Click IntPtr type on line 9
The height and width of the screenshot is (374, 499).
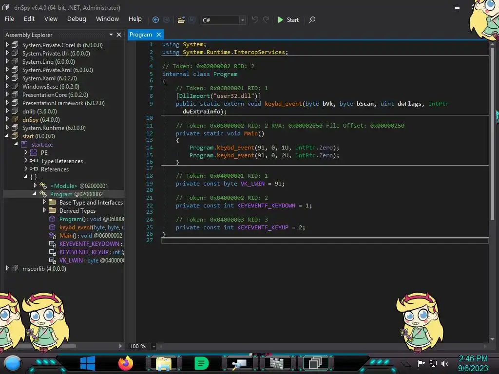click(x=438, y=104)
